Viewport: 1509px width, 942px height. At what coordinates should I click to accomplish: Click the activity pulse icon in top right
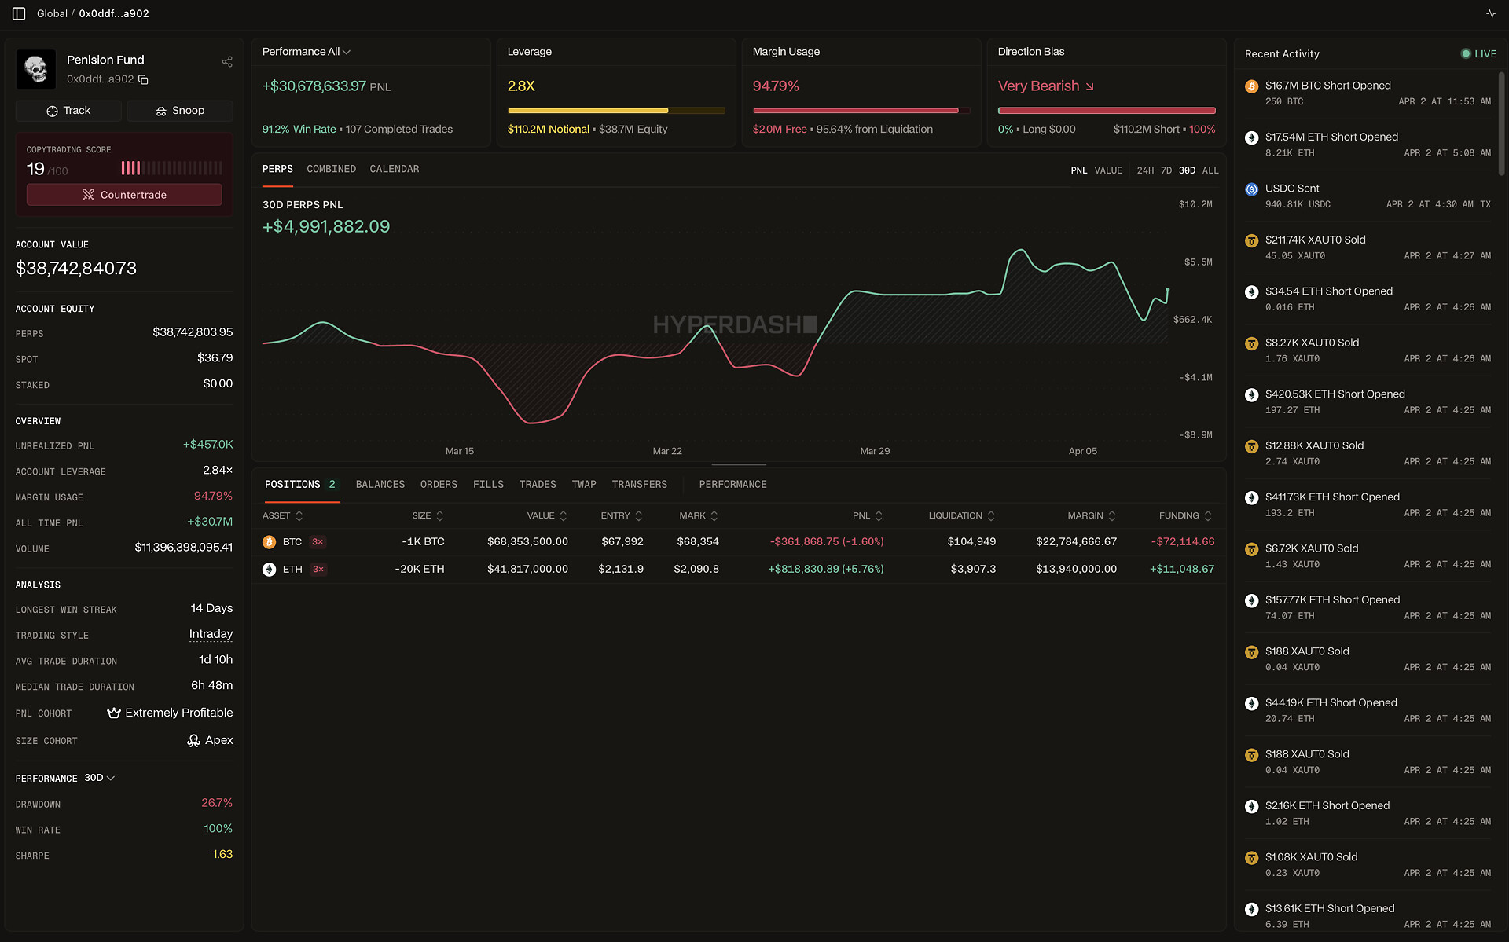1490,13
